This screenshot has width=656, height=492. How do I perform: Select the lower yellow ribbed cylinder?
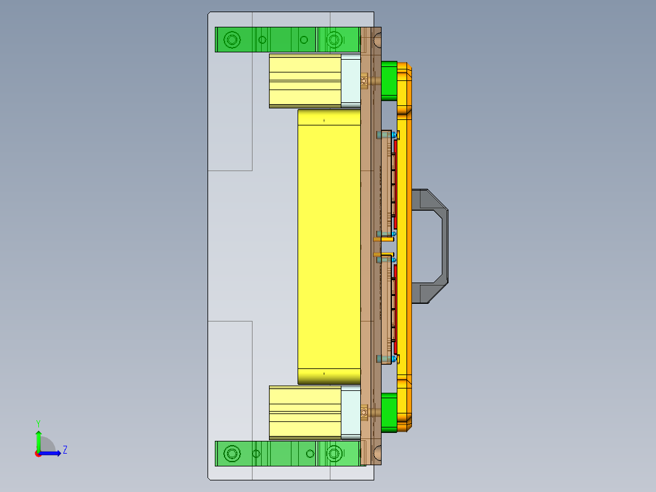pyautogui.click(x=304, y=411)
